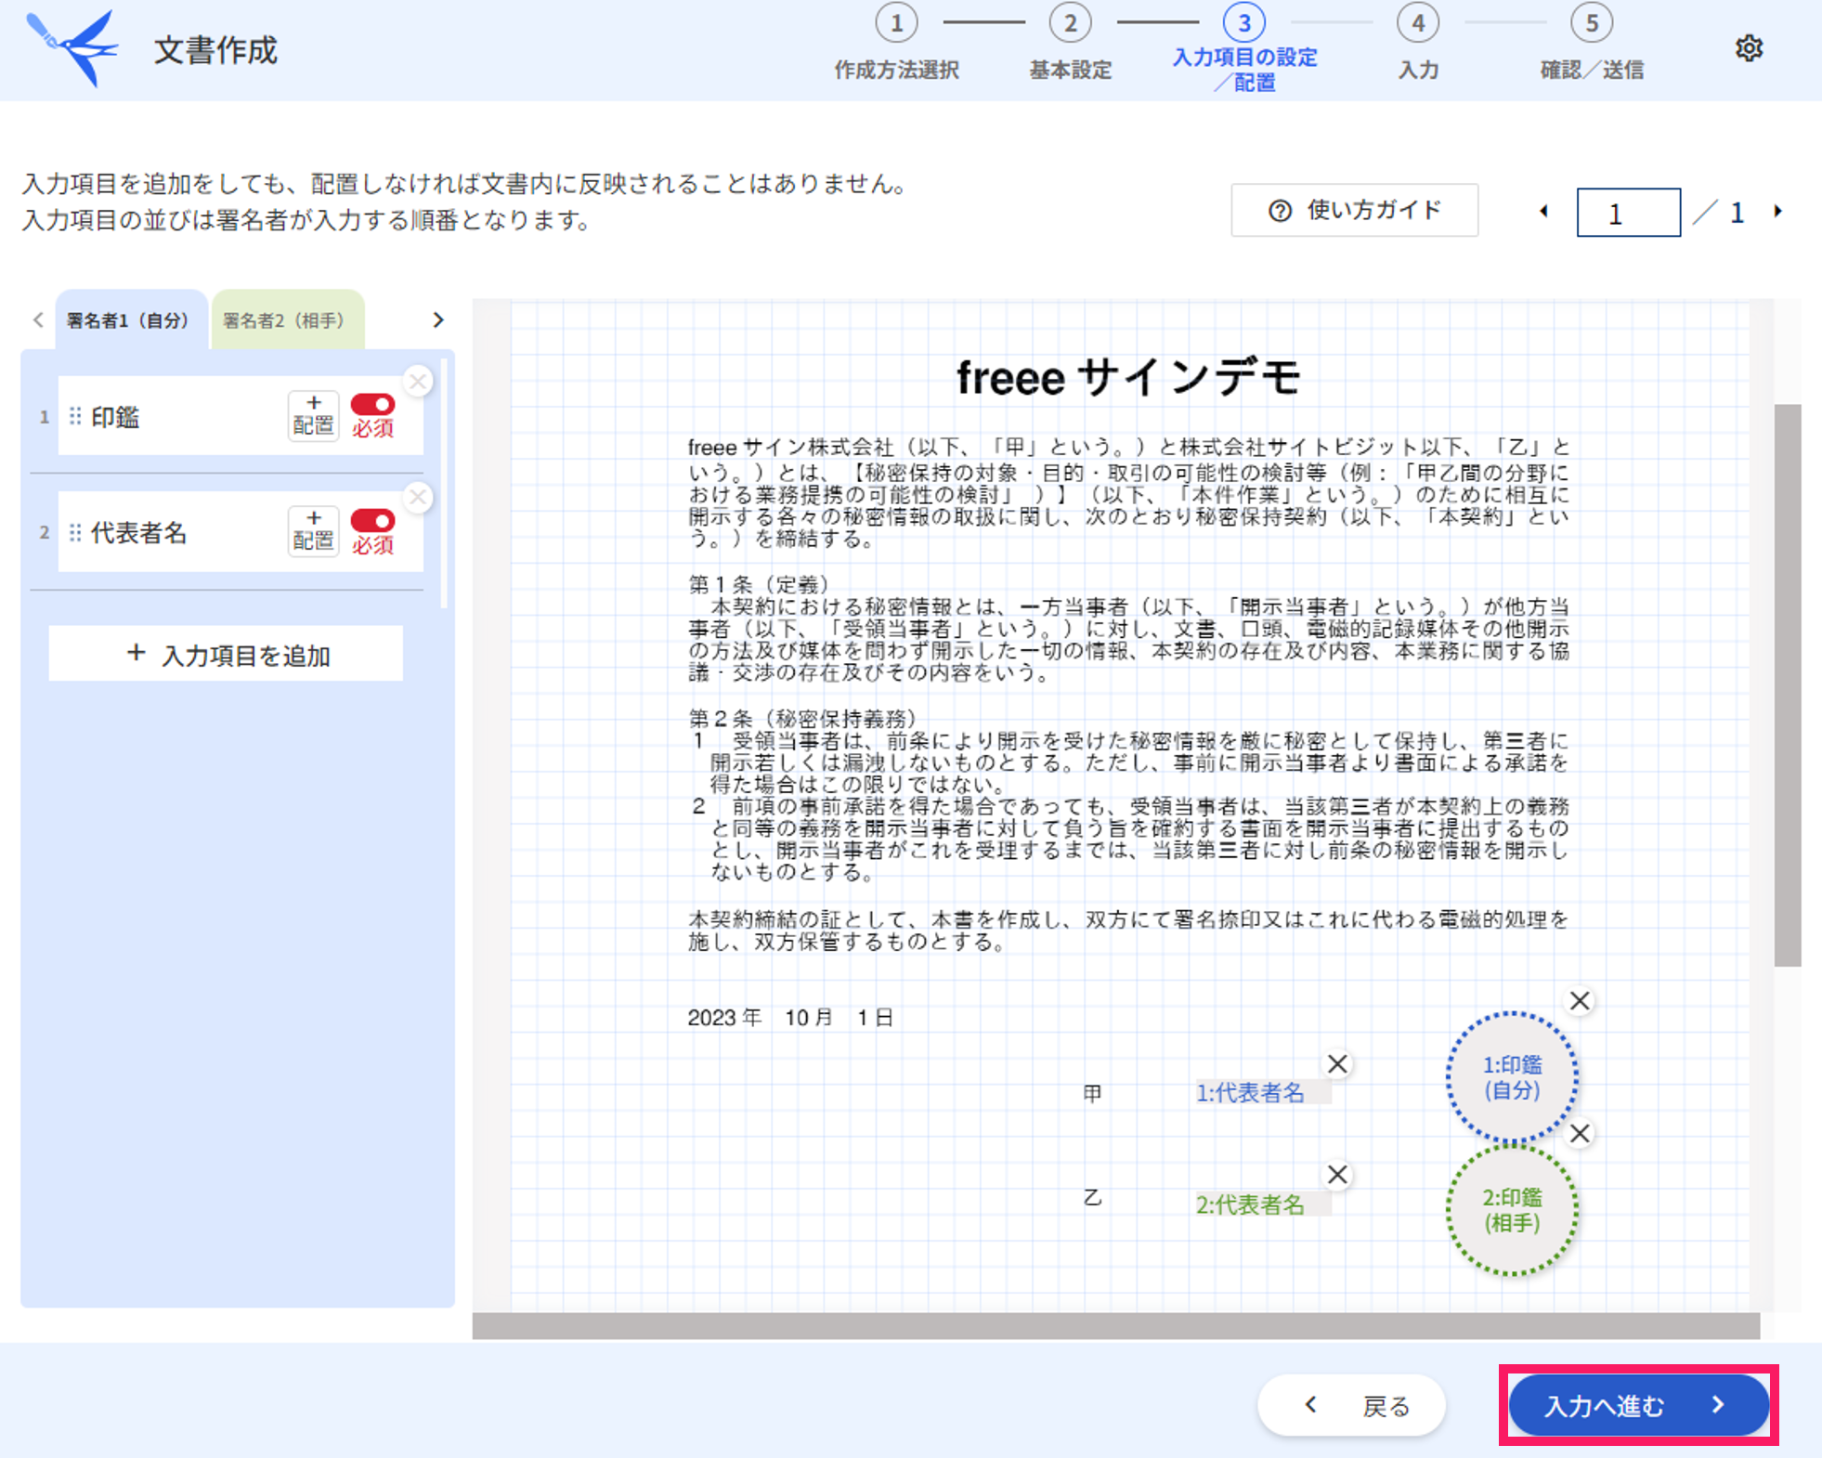1822x1458 pixels.
Task: Switch to 署名者2（相手） tab
Action: [288, 319]
